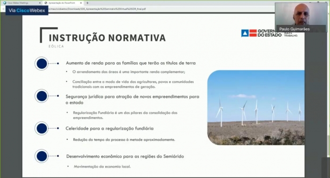This screenshot has width=330, height=178.
Task: Click the globe favicon of PowerPoint tab
Action: [x=46, y=3]
